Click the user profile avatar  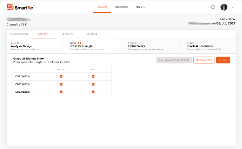(224, 7)
